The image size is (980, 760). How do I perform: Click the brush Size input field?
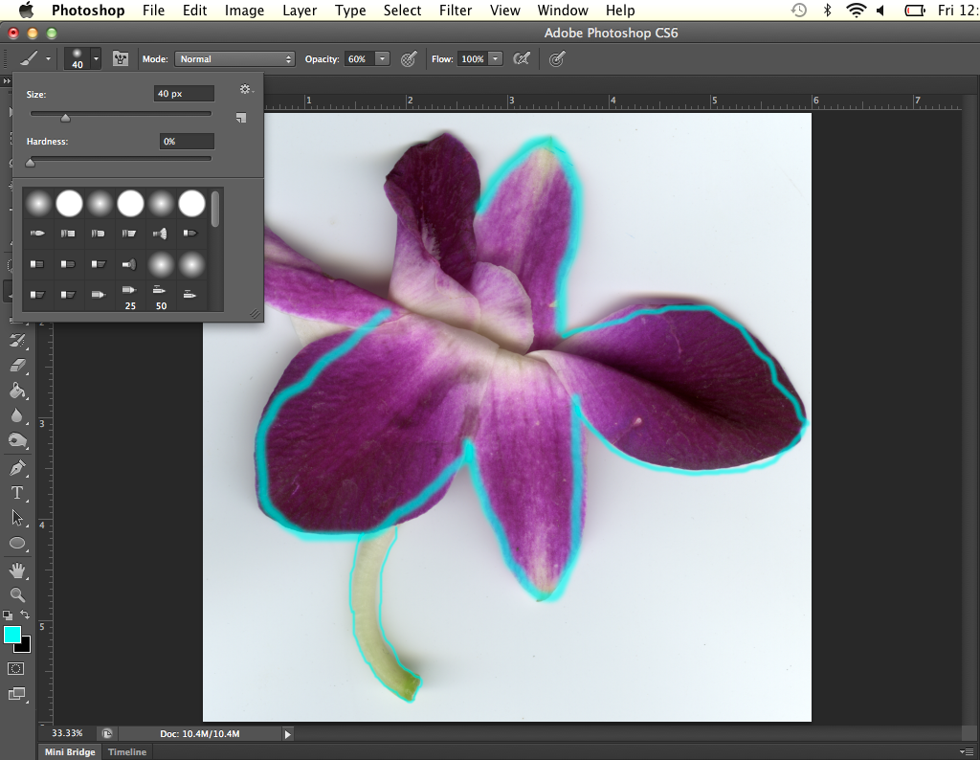(x=186, y=94)
